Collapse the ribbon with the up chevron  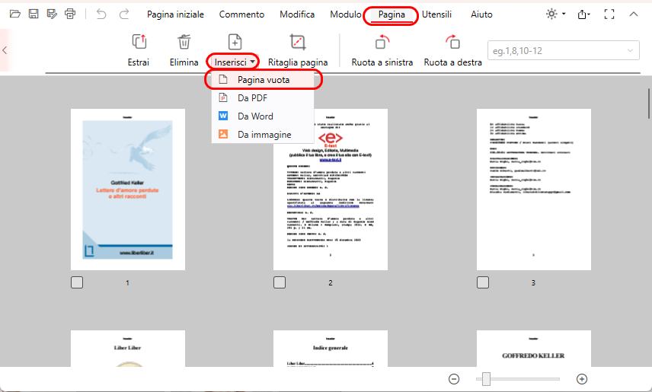point(633,14)
